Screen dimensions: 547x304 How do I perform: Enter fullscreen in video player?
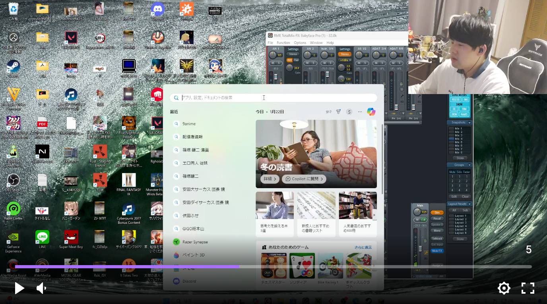click(528, 288)
